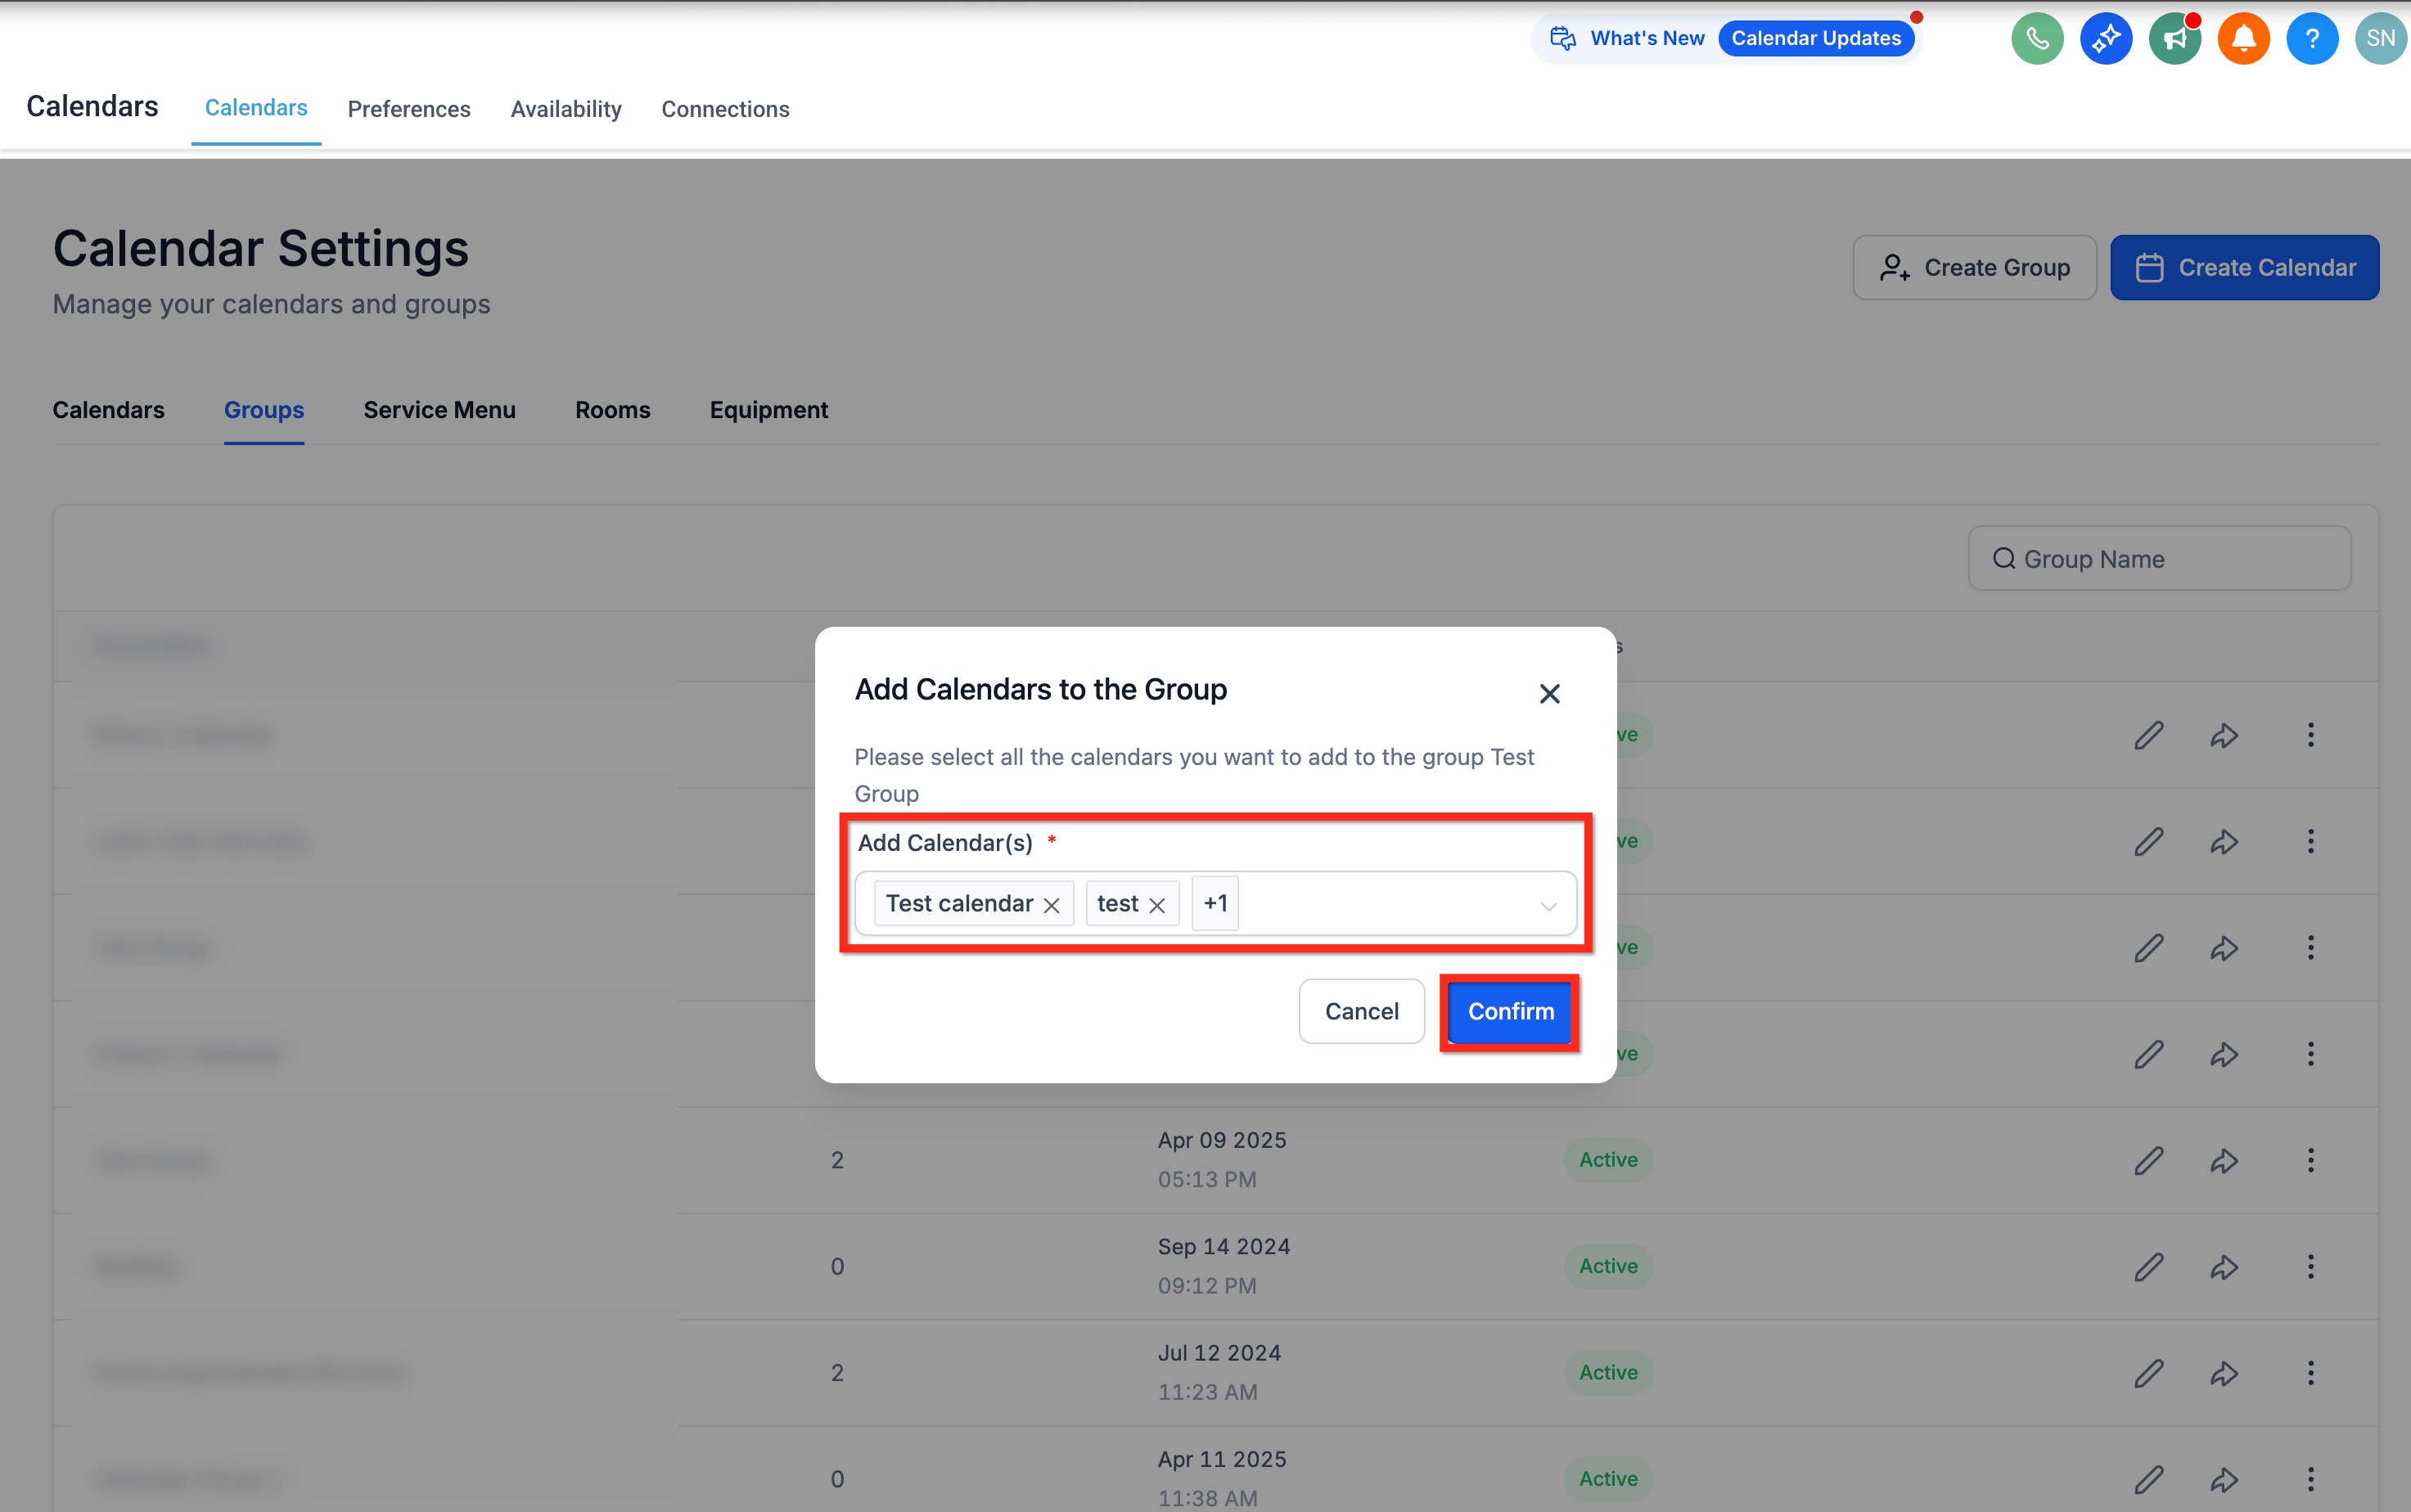This screenshot has height=1512, width=2411.
Task: Open the orange notifications bell
Action: pos(2243,39)
